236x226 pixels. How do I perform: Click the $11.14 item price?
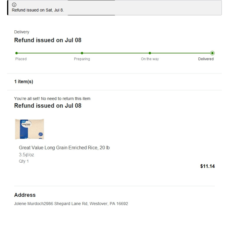207,166
